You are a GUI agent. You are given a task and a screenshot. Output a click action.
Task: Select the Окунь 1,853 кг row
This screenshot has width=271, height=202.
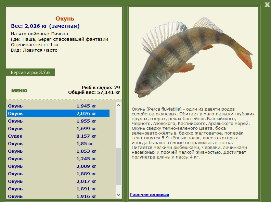58,151
